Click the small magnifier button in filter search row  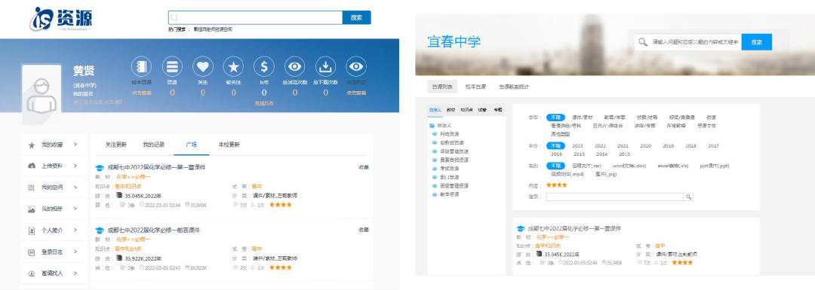(x=689, y=197)
